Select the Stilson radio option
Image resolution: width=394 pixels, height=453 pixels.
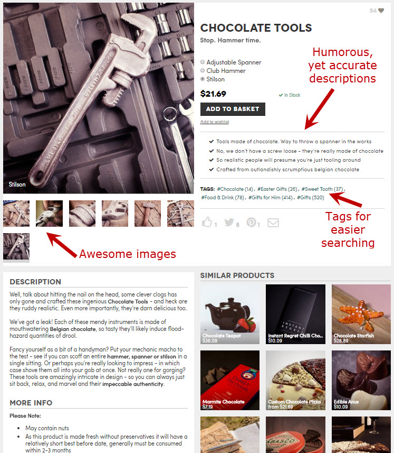203,79
